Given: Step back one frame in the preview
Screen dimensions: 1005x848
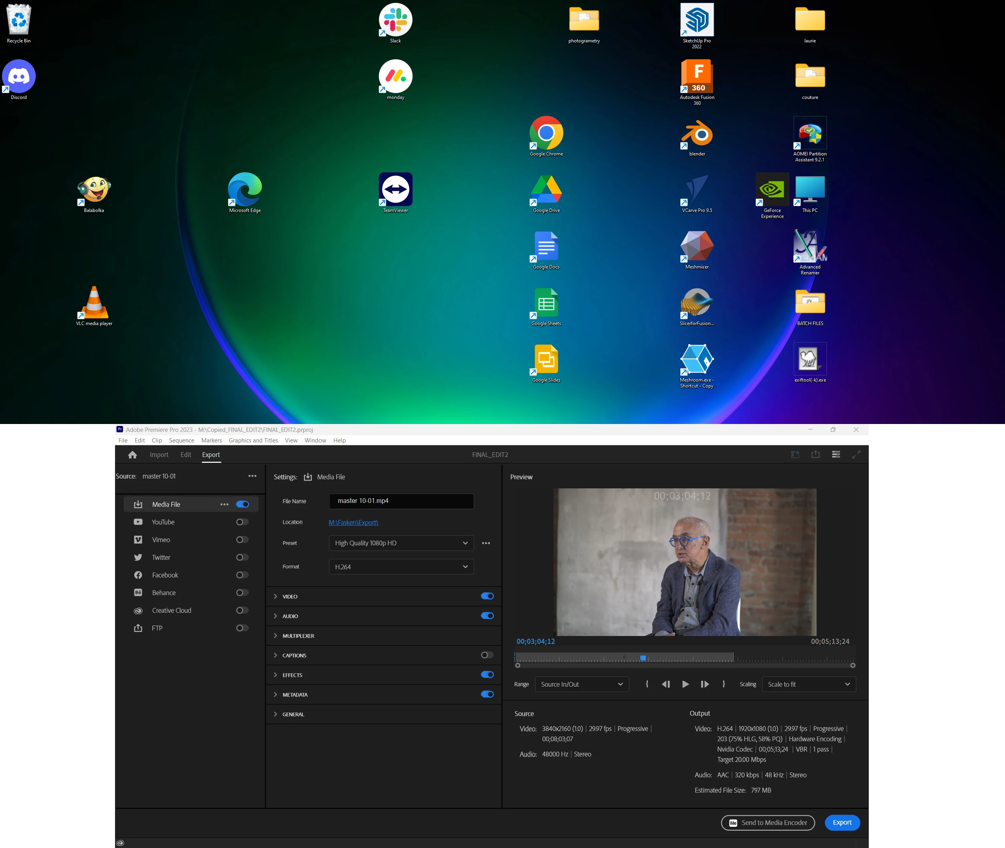Looking at the screenshot, I should pyautogui.click(x=666, y=684).
